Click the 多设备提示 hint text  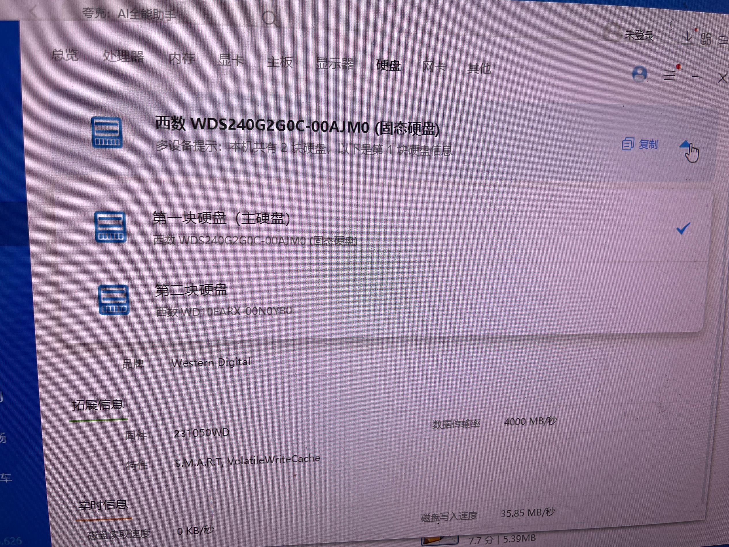point(304,148)
